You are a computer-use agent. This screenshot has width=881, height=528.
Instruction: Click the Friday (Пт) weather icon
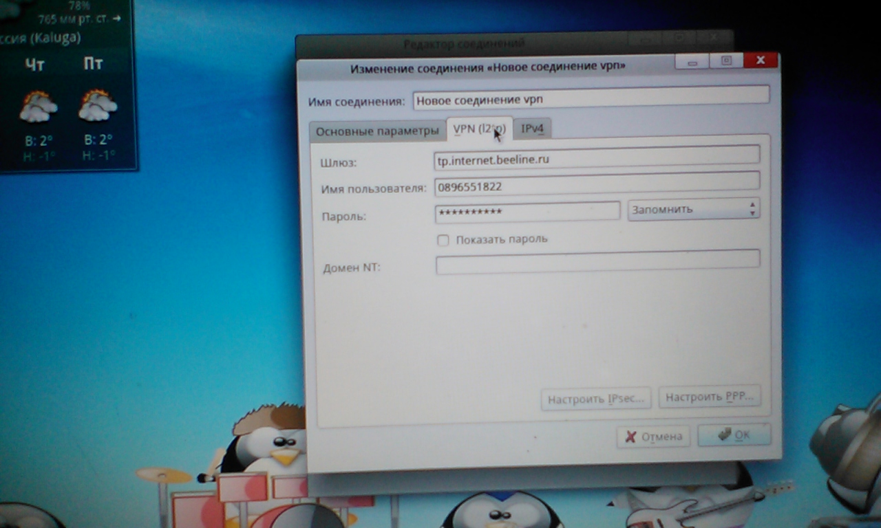[97, 105]
